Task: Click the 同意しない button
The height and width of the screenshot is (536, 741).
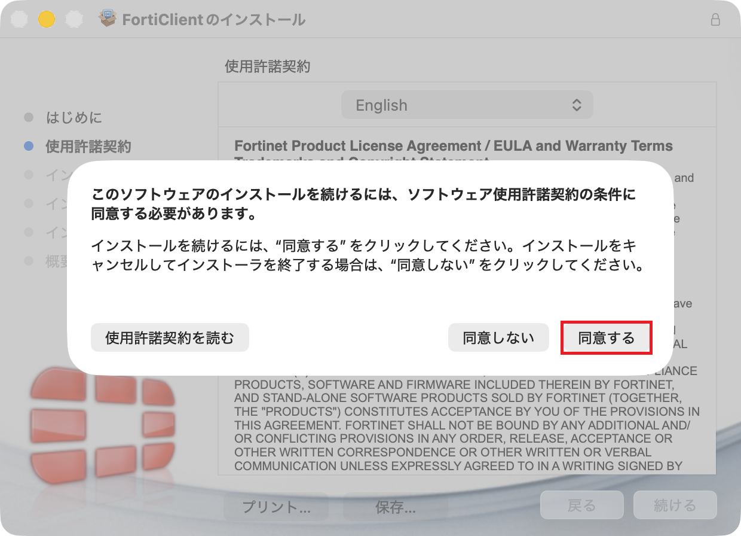Action: click(x=498, y=338)
